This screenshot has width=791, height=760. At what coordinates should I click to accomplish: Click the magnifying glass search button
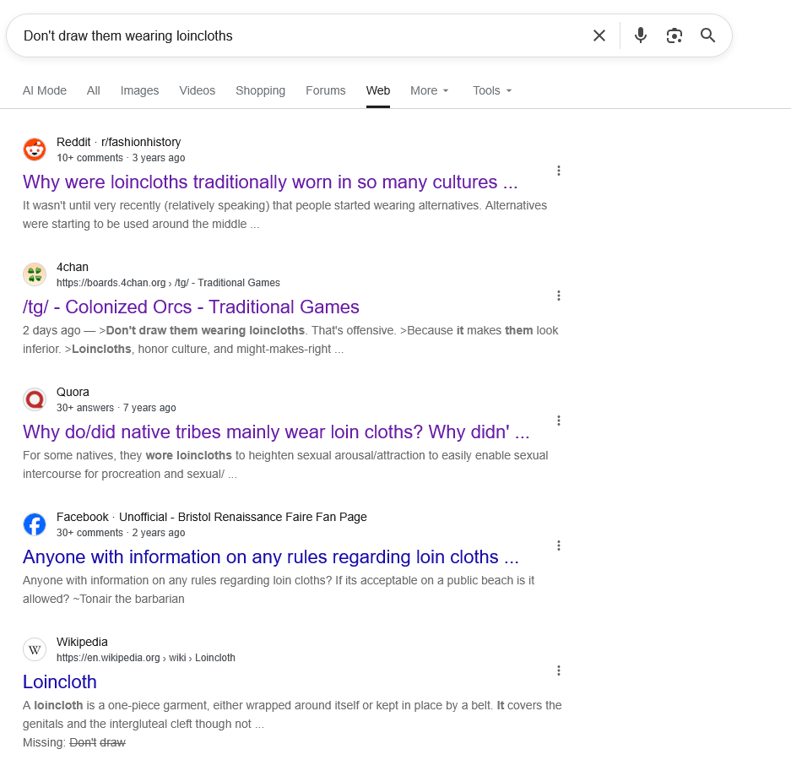pyautogui.click(x=707, y=35)
